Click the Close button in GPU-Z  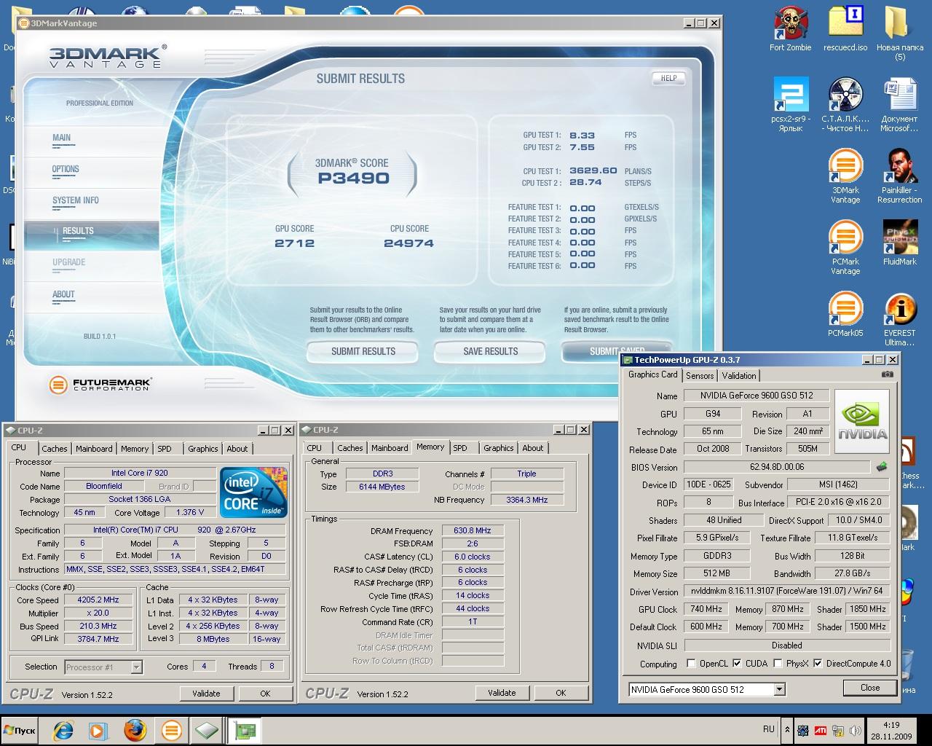870,688
